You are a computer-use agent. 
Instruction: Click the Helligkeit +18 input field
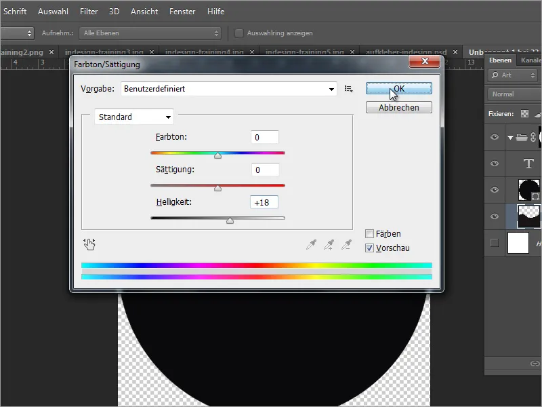coord(264,202)
